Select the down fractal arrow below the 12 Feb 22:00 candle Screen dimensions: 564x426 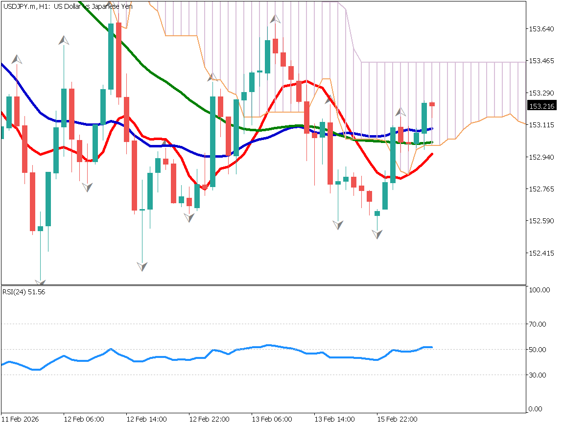point(189,217)
